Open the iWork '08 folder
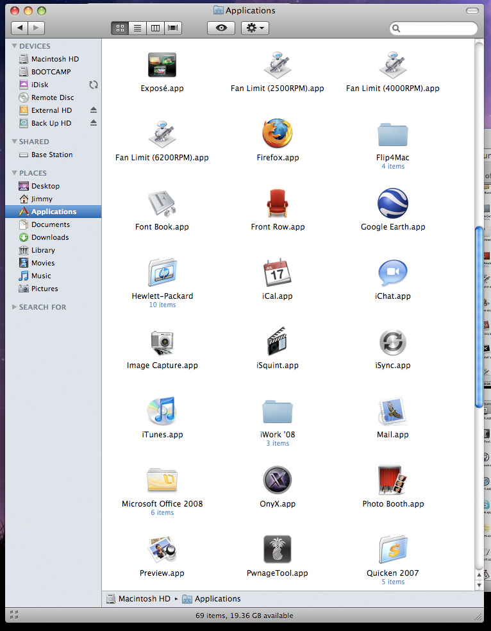This screenshot has height=631, width=491. coord(278,412)
